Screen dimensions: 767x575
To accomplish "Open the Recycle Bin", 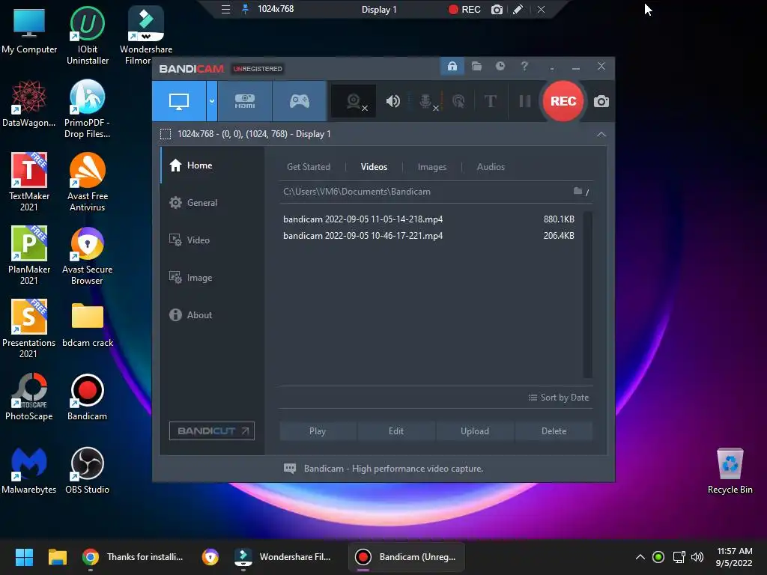I will (x=730, y=470).
